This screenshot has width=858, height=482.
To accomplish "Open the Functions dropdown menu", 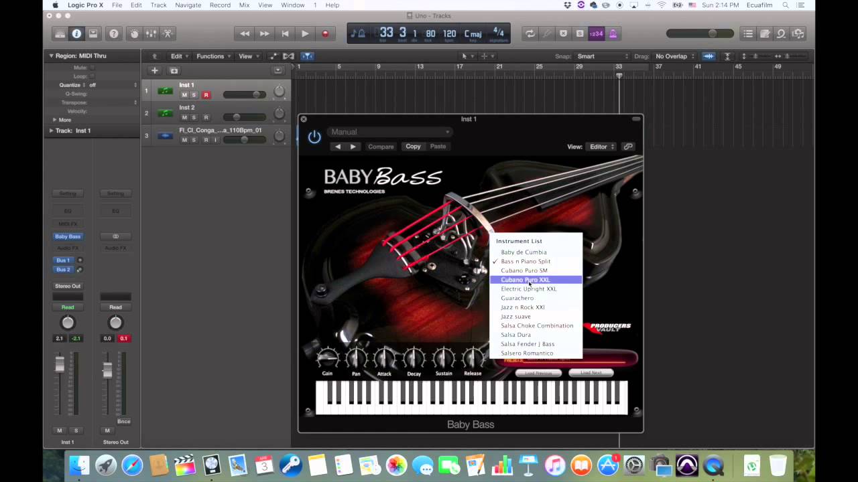I will coord(213,56).
